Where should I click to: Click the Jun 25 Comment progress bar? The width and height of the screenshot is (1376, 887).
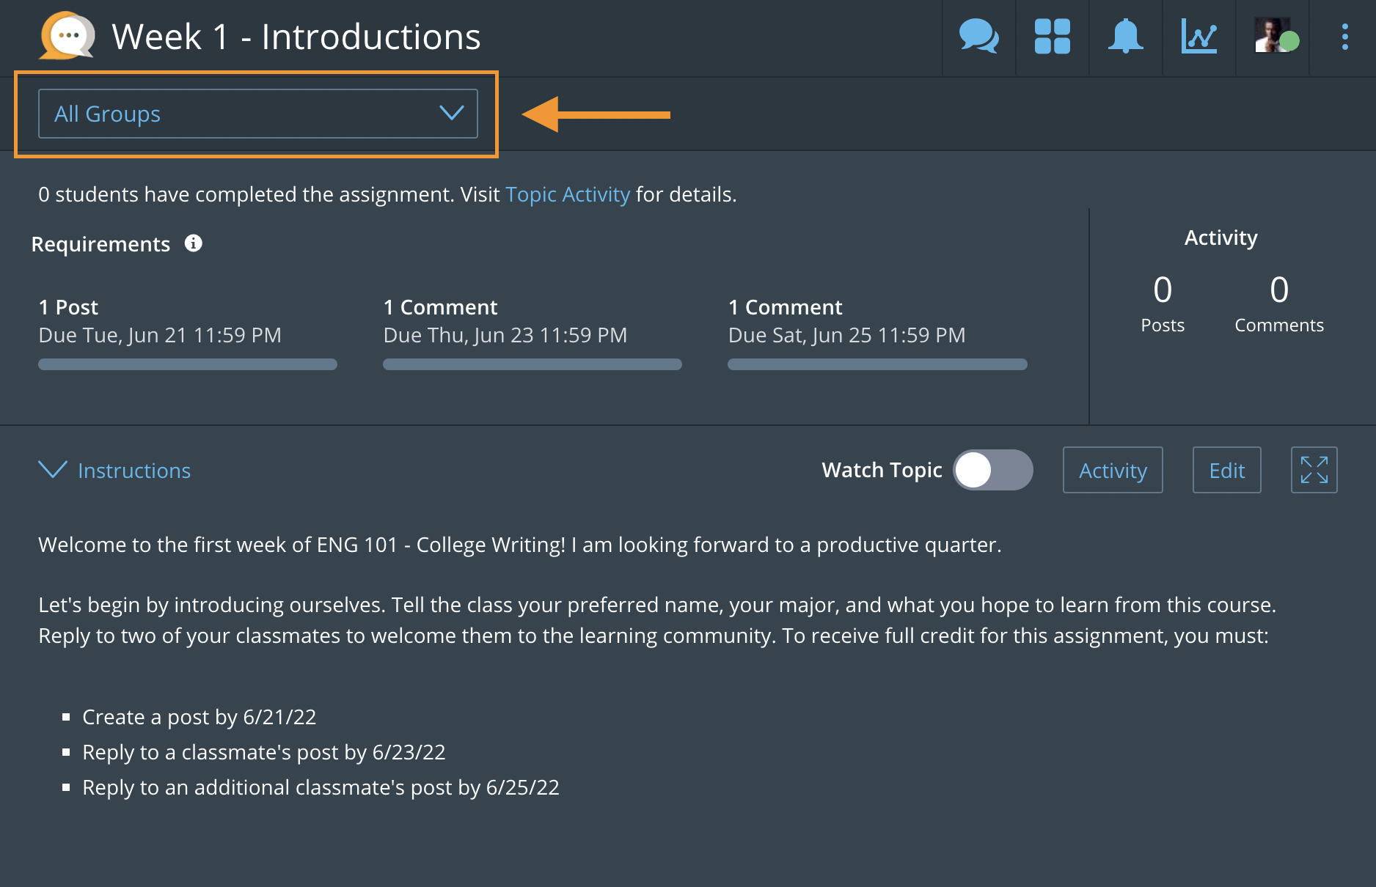[877, 364]
